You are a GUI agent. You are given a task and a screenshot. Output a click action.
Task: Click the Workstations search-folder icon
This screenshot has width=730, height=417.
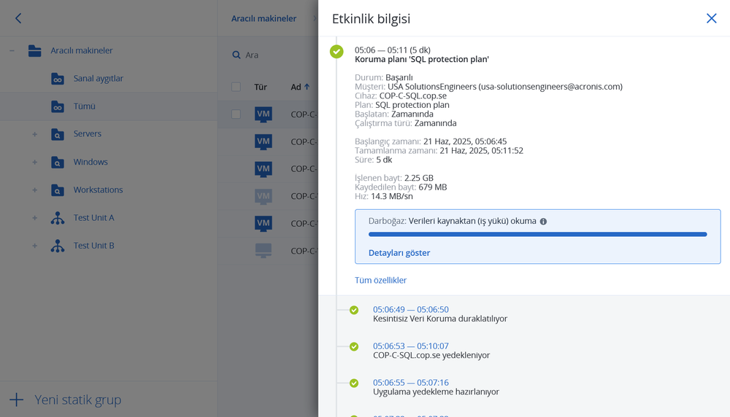coord(58,190)
